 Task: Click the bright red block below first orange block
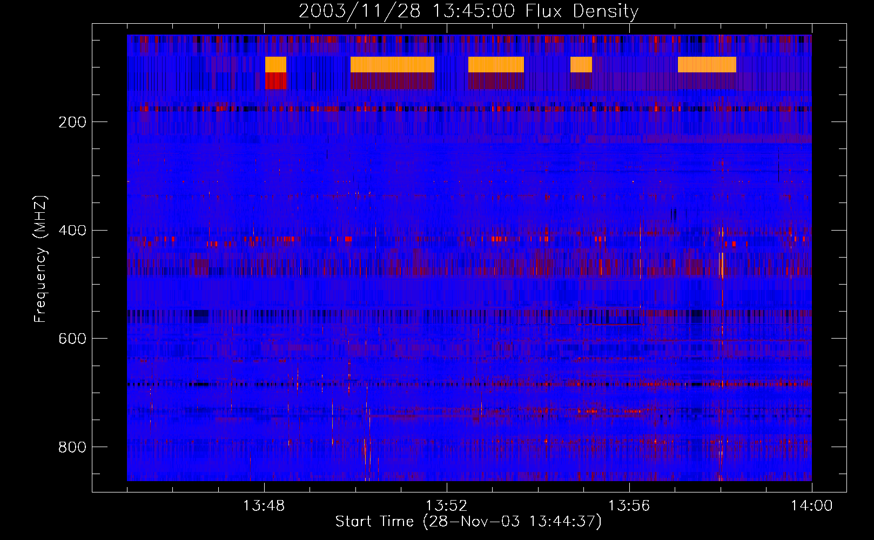pyautogui.click(x=275, y=81)
